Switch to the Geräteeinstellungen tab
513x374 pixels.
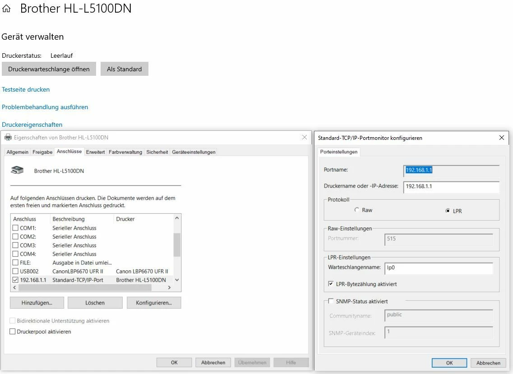[x=194, y=152]
